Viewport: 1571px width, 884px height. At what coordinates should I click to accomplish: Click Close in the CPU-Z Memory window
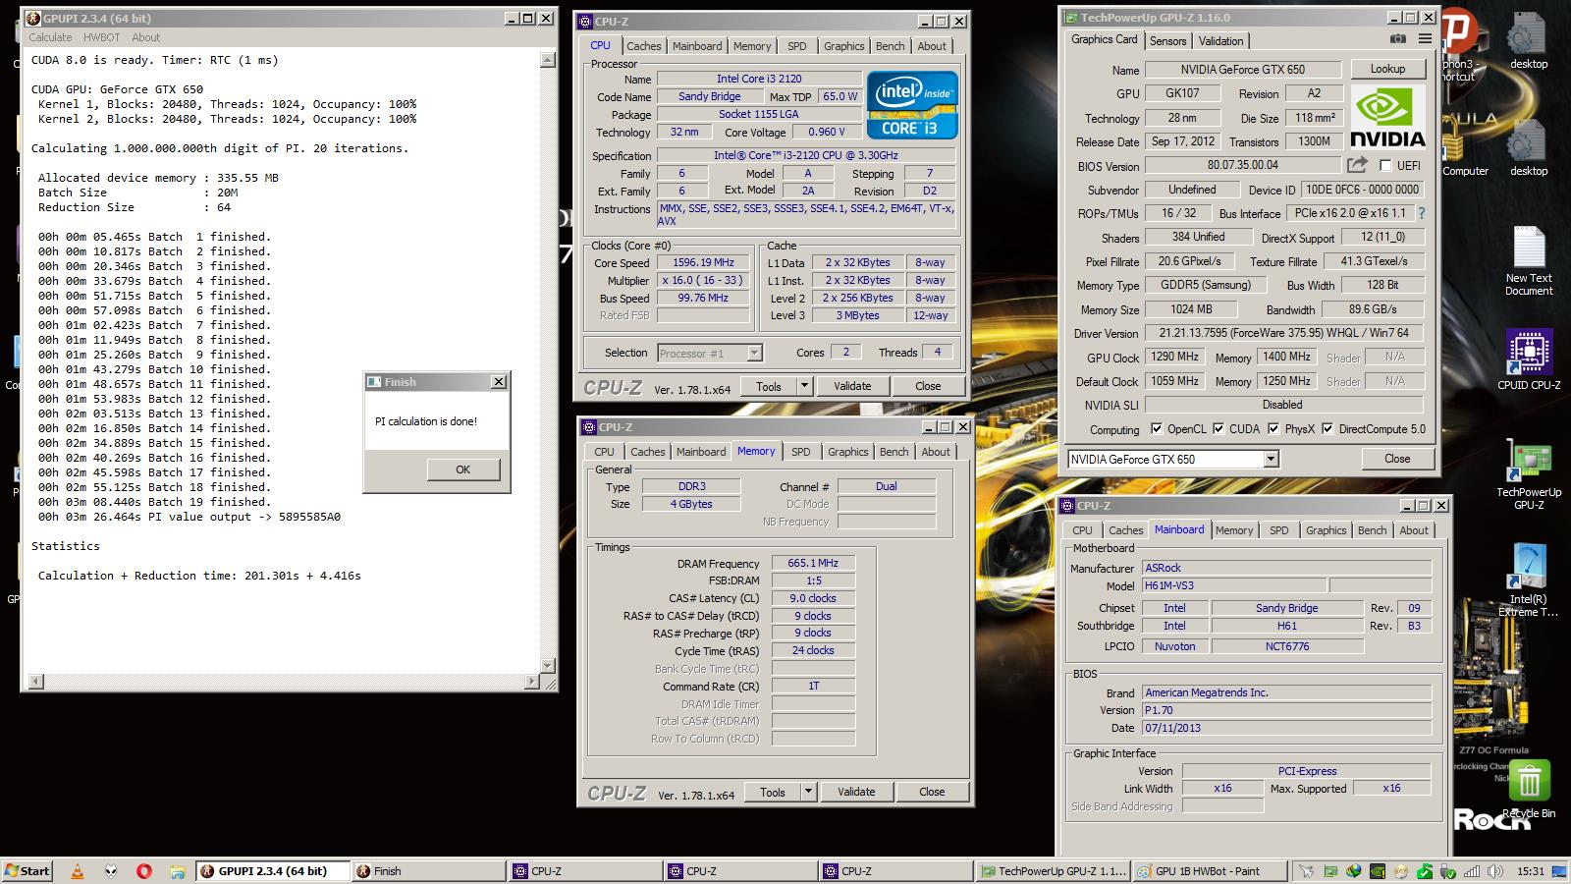tap(932, 792)
